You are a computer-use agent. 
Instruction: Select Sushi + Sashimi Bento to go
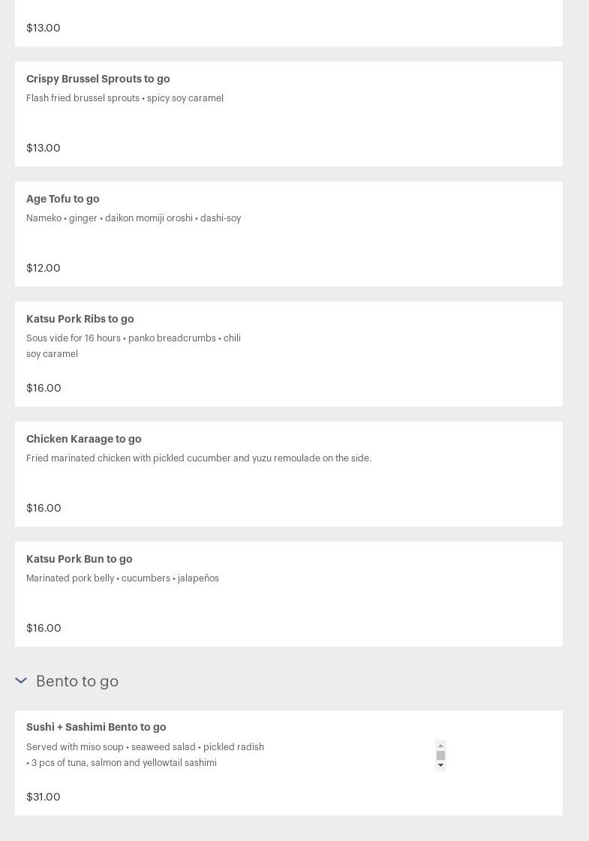tap(289, 763)
